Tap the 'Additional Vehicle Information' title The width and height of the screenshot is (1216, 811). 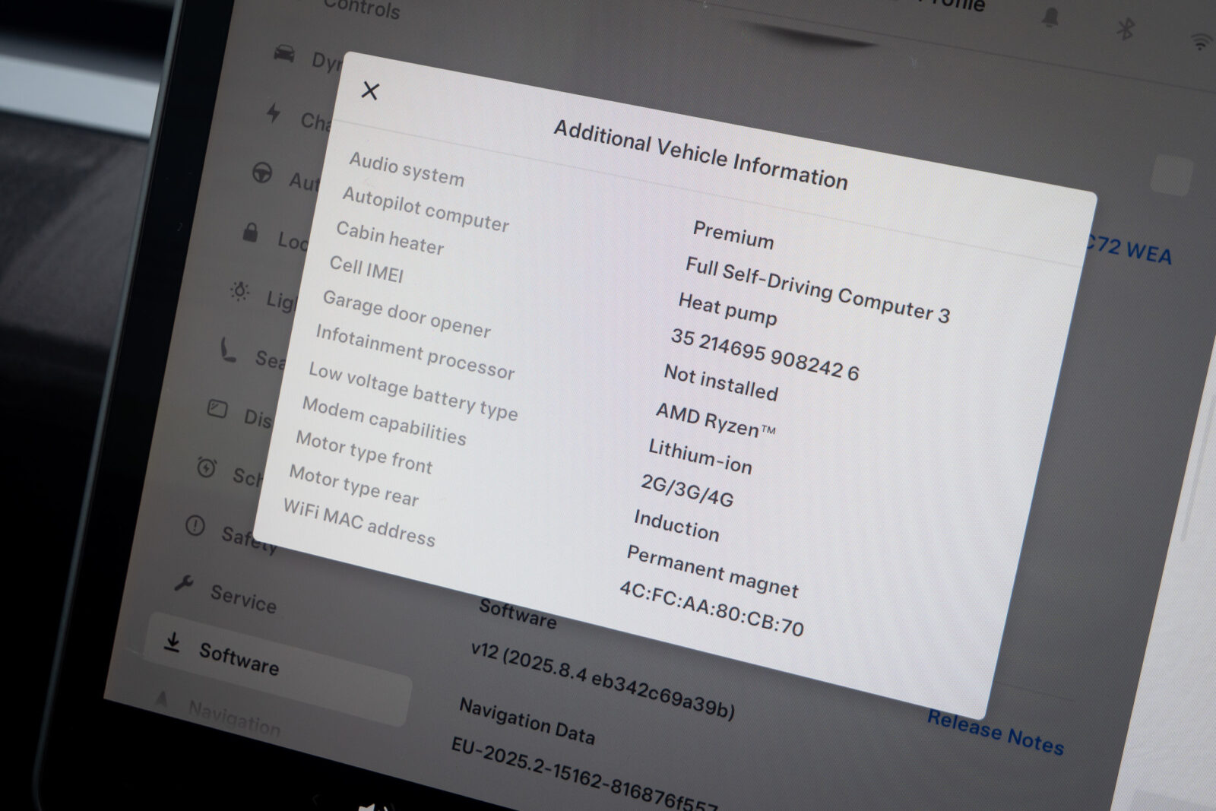click(701, 155)
